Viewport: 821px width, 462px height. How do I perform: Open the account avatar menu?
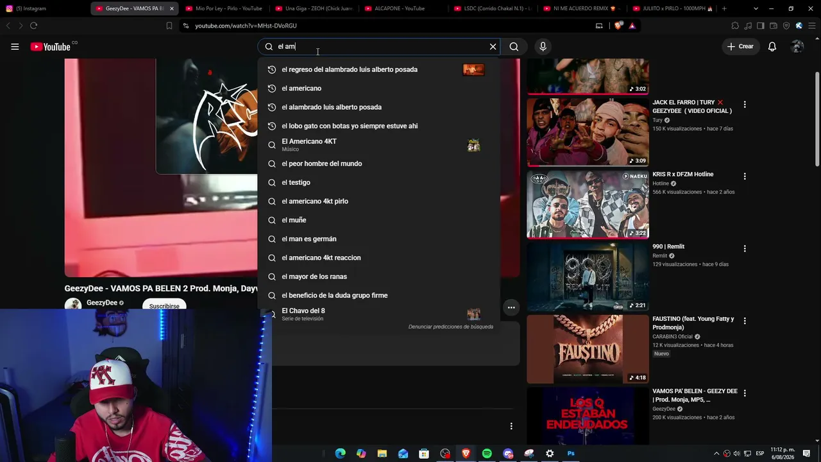pos(797,46)
